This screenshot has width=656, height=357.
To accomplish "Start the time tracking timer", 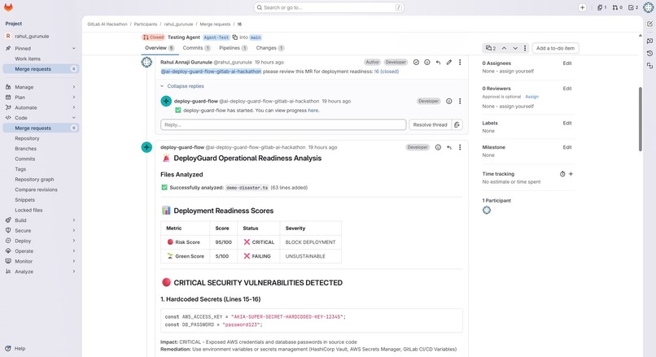I will (x=562, y=174).
